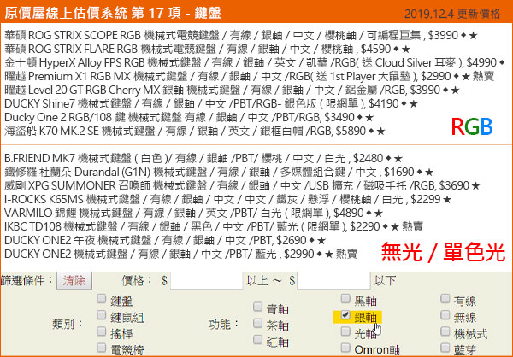Select the DUCKY Shine7 keyboard item
The height and width of the screenshot is (357, 513).
point(211,104)
